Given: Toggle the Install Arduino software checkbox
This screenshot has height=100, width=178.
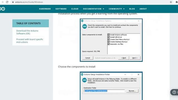Looking at the screenshot, I should click(109, 35).
